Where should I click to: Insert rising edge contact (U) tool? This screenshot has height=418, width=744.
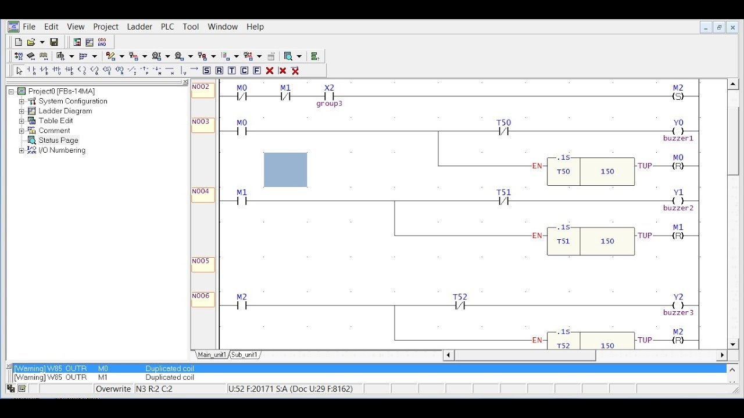(x=56, y=71)
